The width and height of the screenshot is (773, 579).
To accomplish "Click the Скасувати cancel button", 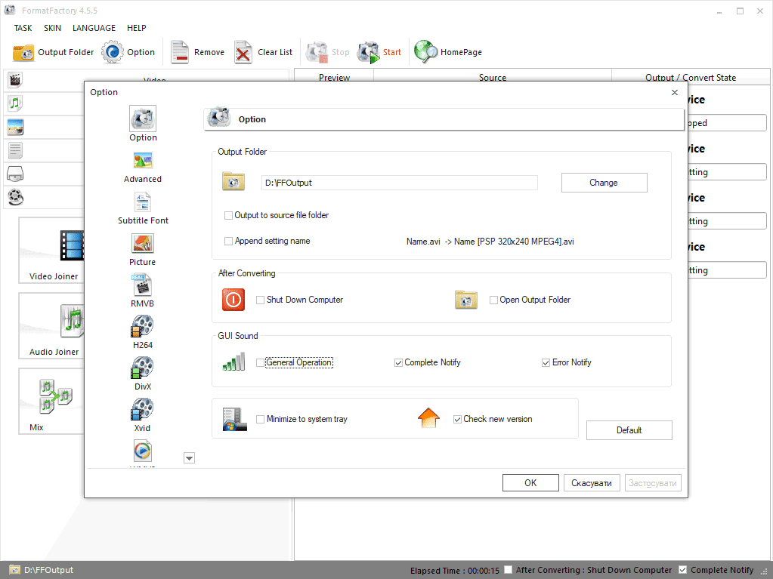I will coord(592,483).
